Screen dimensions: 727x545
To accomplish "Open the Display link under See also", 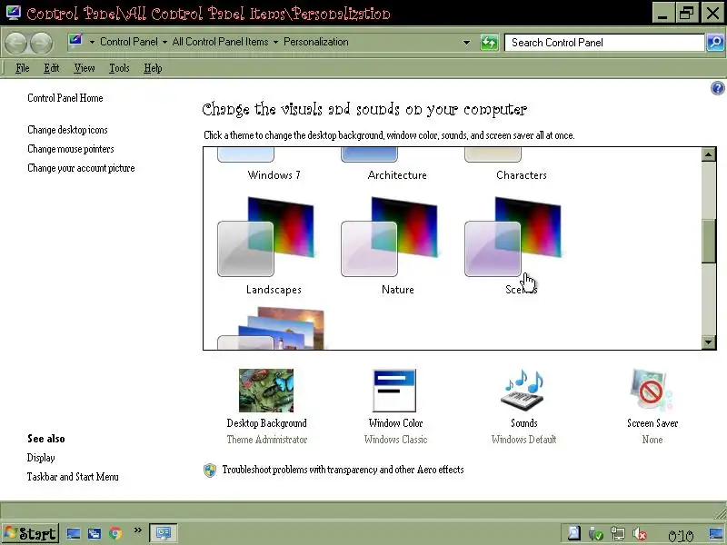I will [41, 458].
